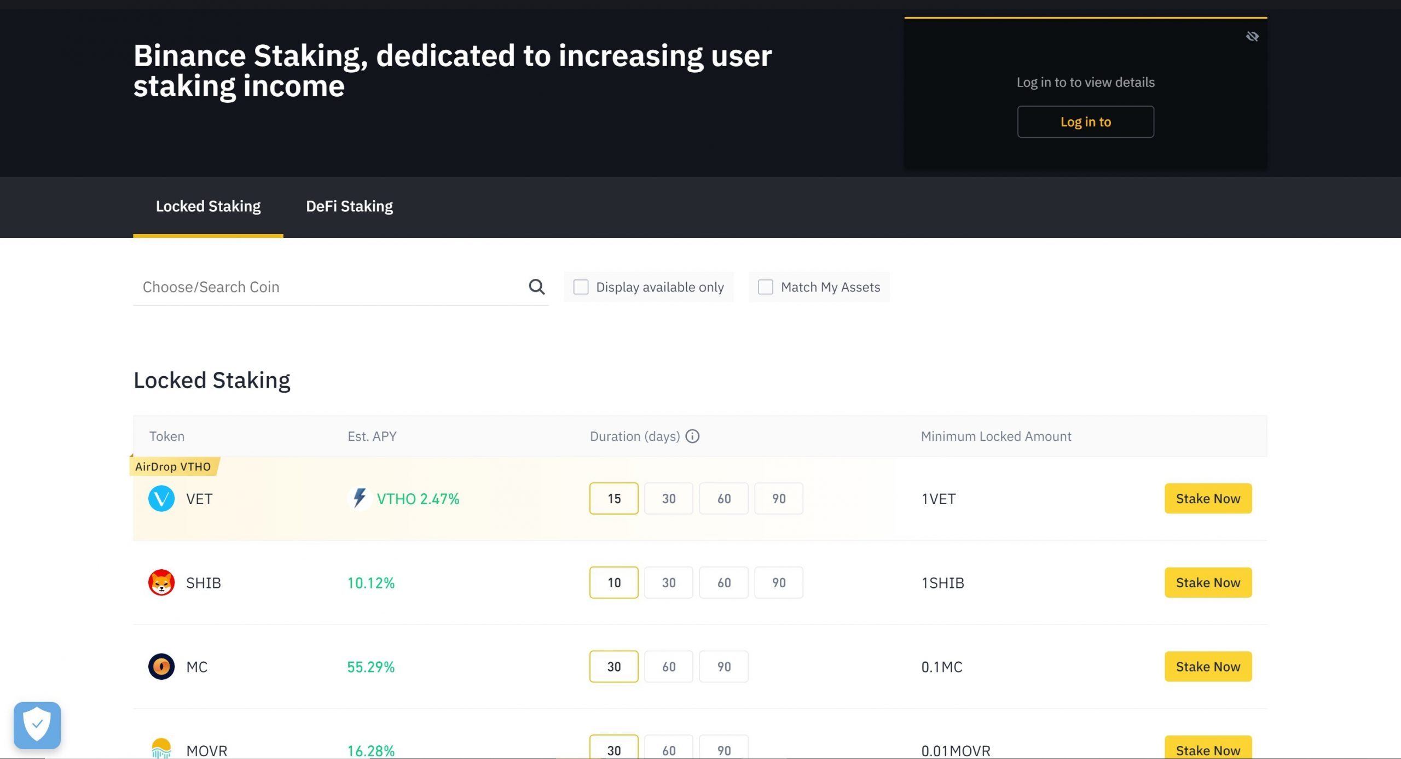The height and width of the screenshot is (759, 1401).
Task: Click the MC token name
Action: click(197, 667)
